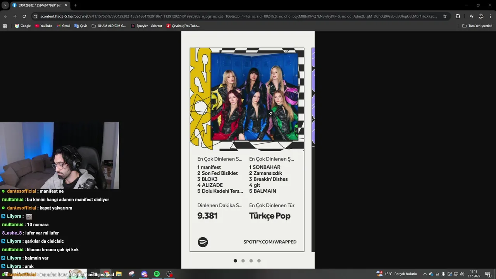
Task: Open a new browser tab
Action: [x=75, y=5]
